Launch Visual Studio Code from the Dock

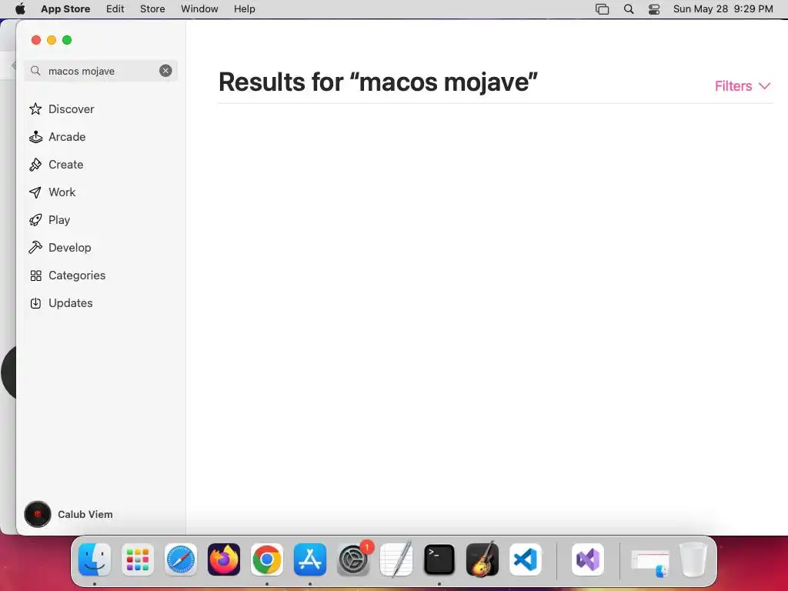coord(525,559)
